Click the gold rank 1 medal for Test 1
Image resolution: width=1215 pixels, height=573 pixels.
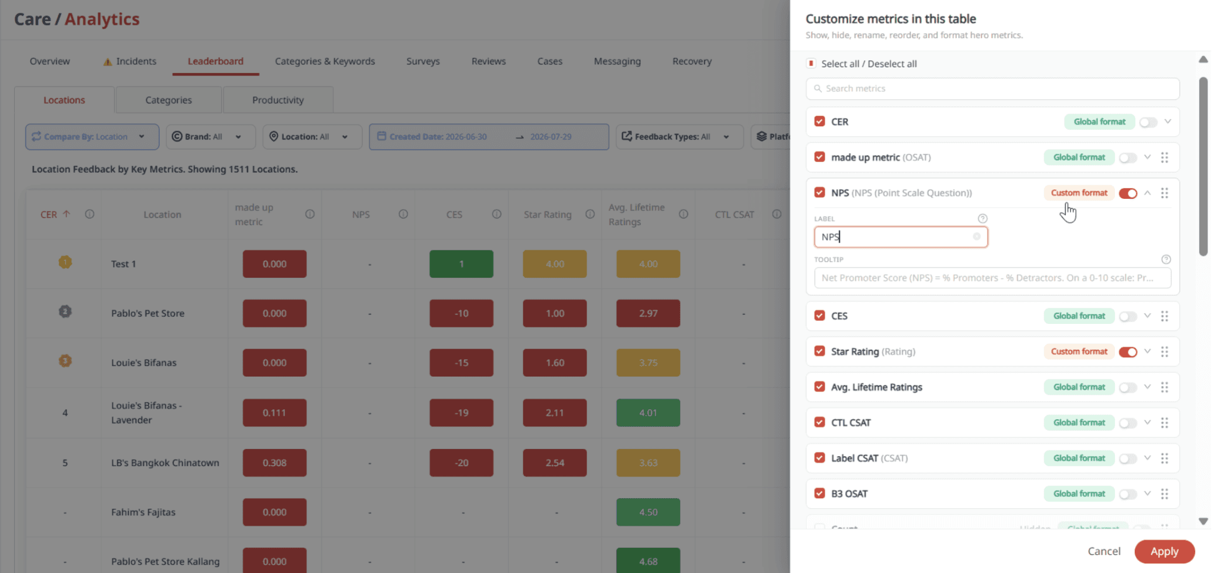(65, 263)
